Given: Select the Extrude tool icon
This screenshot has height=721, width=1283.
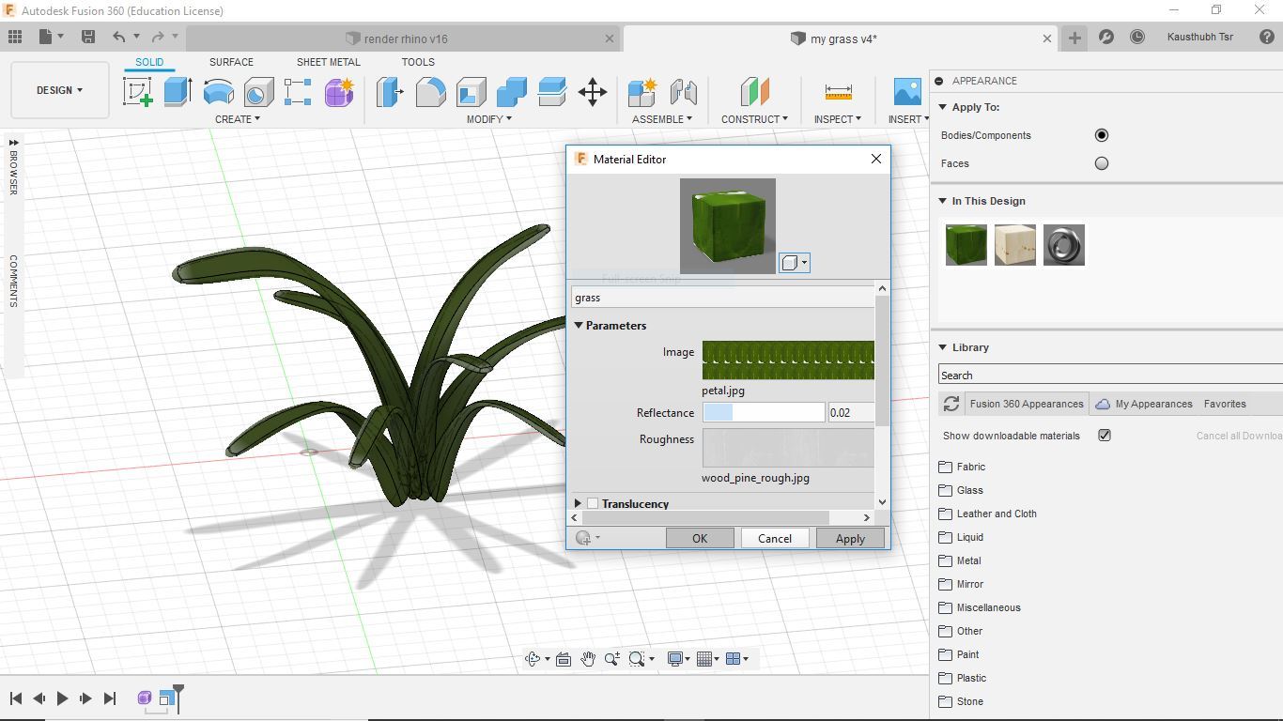Looking at the screenshot, I should click(x=178, y=92).
